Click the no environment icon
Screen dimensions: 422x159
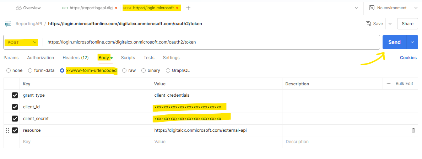pyautogui.click(x=372, y=8)
